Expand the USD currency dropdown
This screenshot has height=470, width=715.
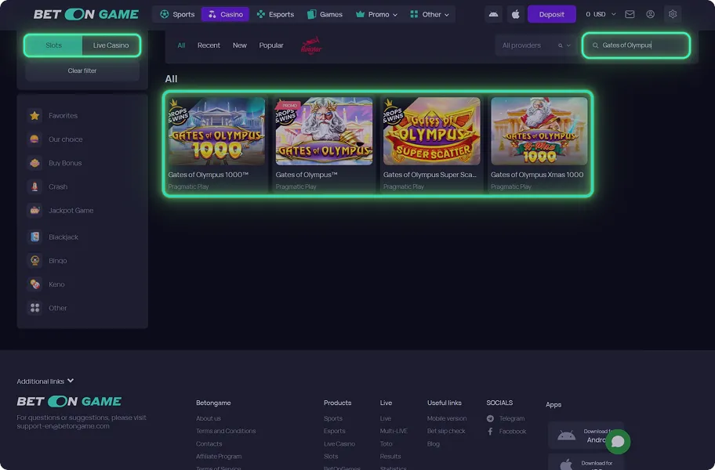point(601,14)
